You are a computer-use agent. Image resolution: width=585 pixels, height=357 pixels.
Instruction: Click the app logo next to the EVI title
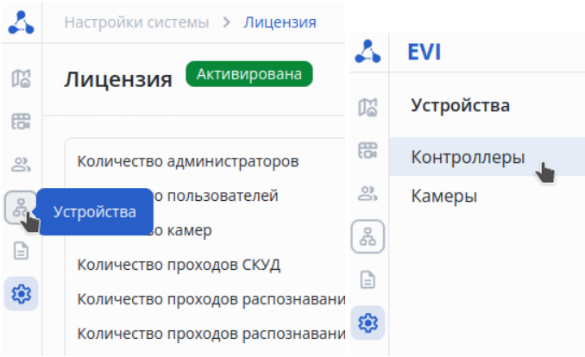[368, 52]
